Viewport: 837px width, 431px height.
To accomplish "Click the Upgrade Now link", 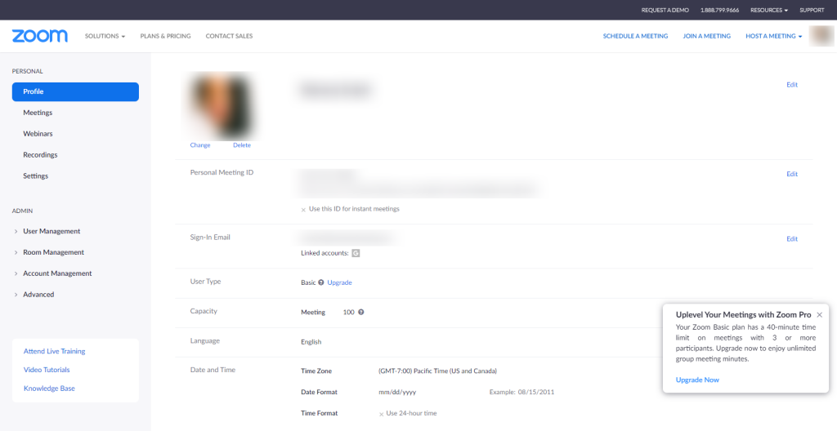I will (697, 380).
